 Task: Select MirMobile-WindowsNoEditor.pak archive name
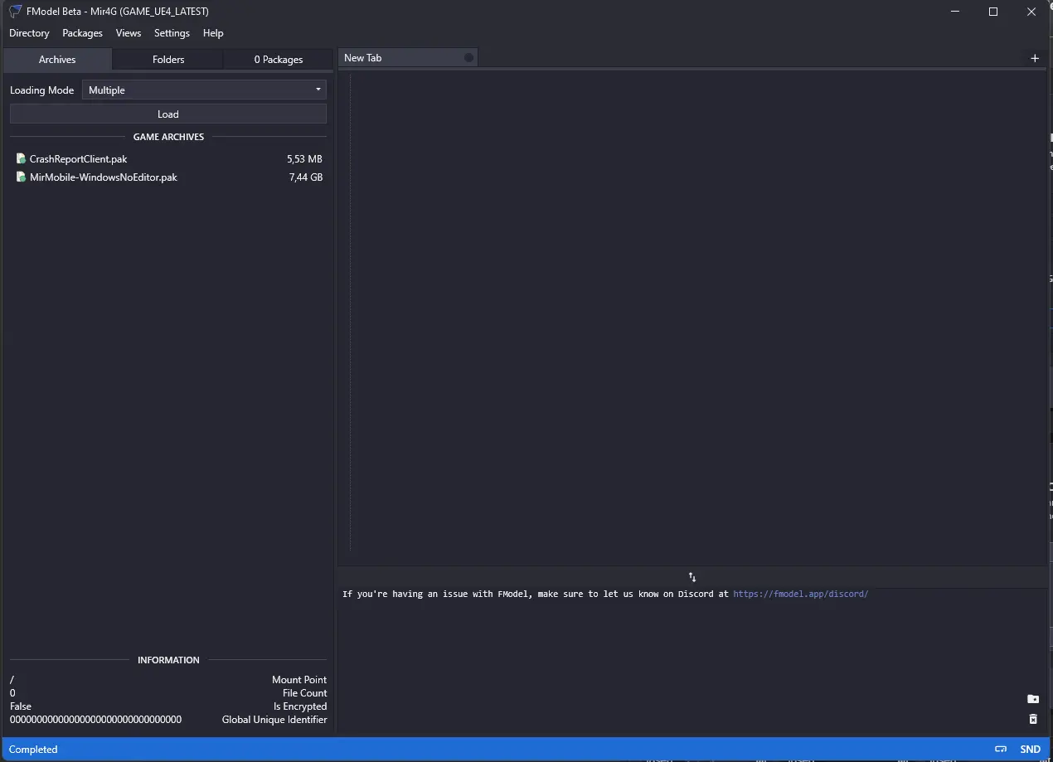(x=104, y=177)
